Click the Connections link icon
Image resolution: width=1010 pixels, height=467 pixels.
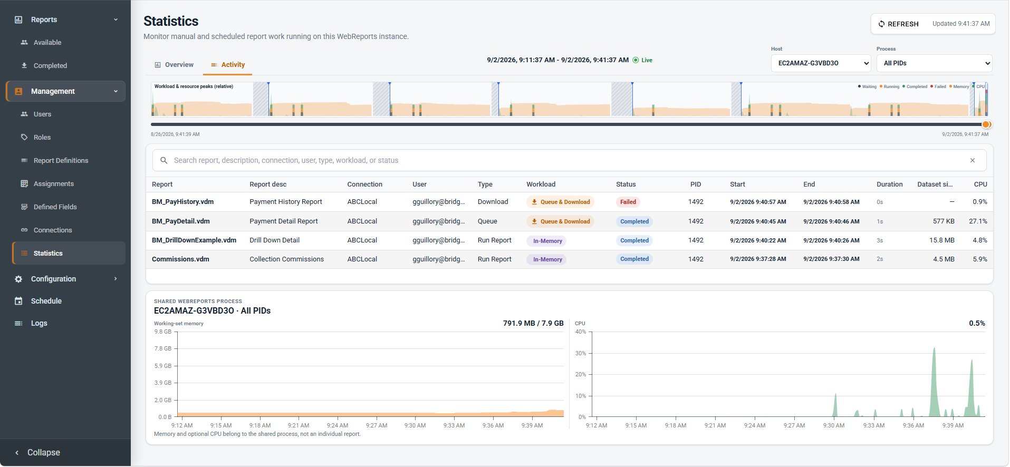24,230
